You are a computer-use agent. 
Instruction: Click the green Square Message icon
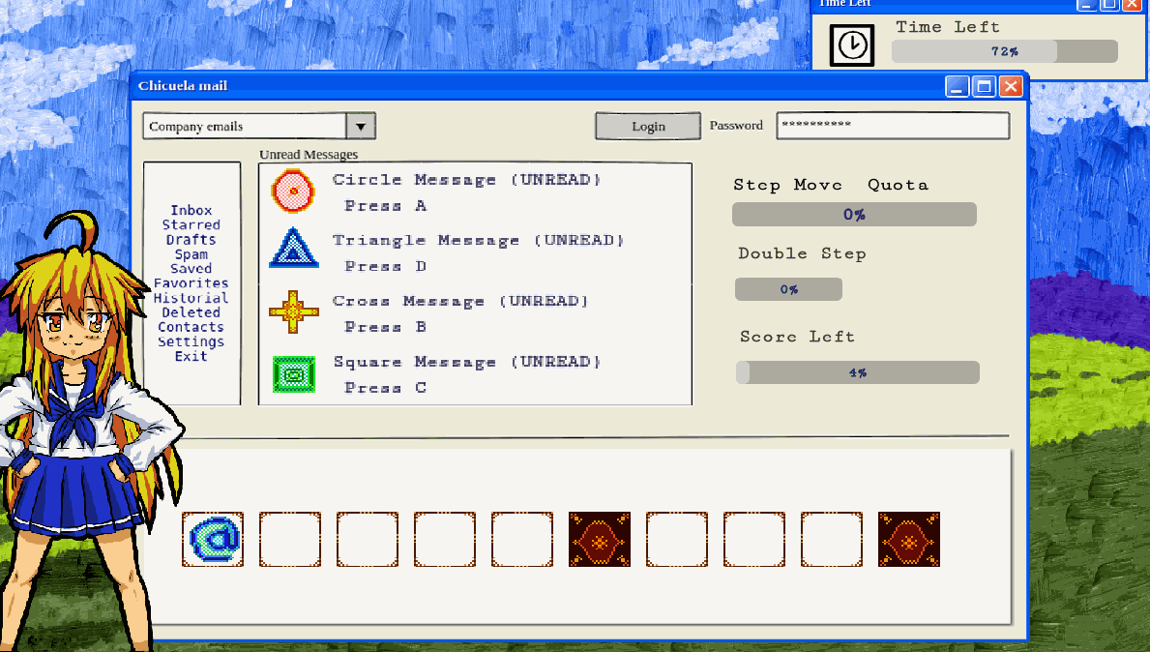pyautogui.click(x=293, y=374)
